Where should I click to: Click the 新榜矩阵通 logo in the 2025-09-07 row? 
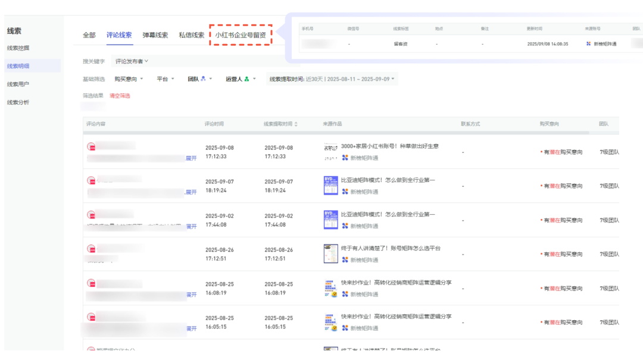click(x=345, y=192)
